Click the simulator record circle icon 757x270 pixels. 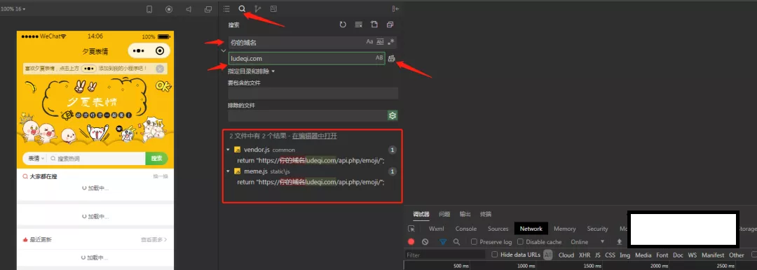pyautogui.click(x=169, y=9)
